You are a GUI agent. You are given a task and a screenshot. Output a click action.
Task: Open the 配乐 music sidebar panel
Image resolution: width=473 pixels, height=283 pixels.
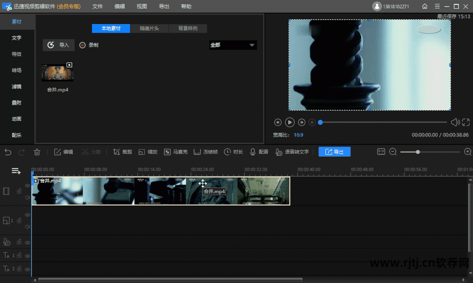tap(17, 135)
